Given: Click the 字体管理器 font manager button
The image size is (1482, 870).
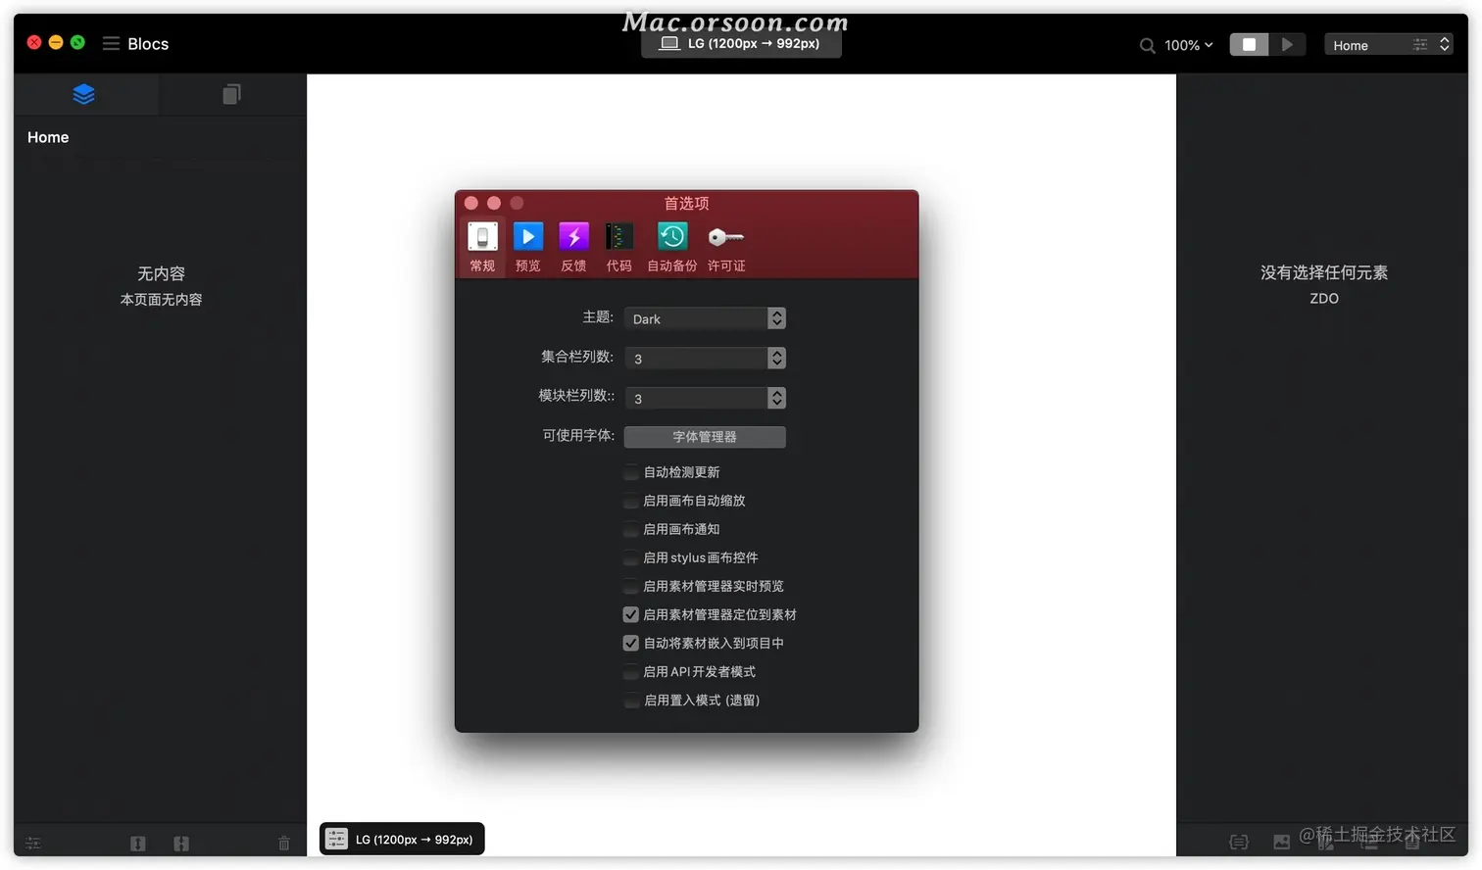Looking at the screenshot, I should coord(705,437).
